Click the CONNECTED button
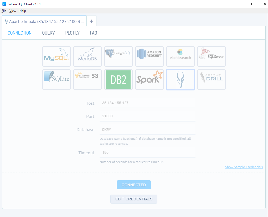The width and height of the screenshot is (268, 217). pos(134,185)
